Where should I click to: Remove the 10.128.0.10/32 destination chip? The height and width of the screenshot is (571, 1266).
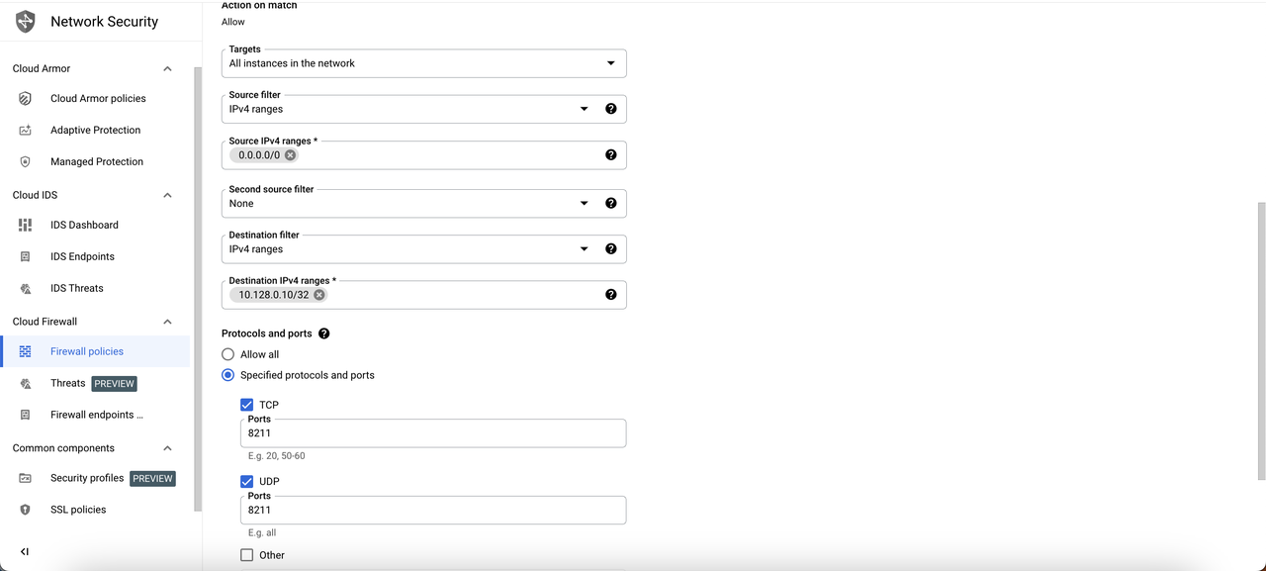319,295
